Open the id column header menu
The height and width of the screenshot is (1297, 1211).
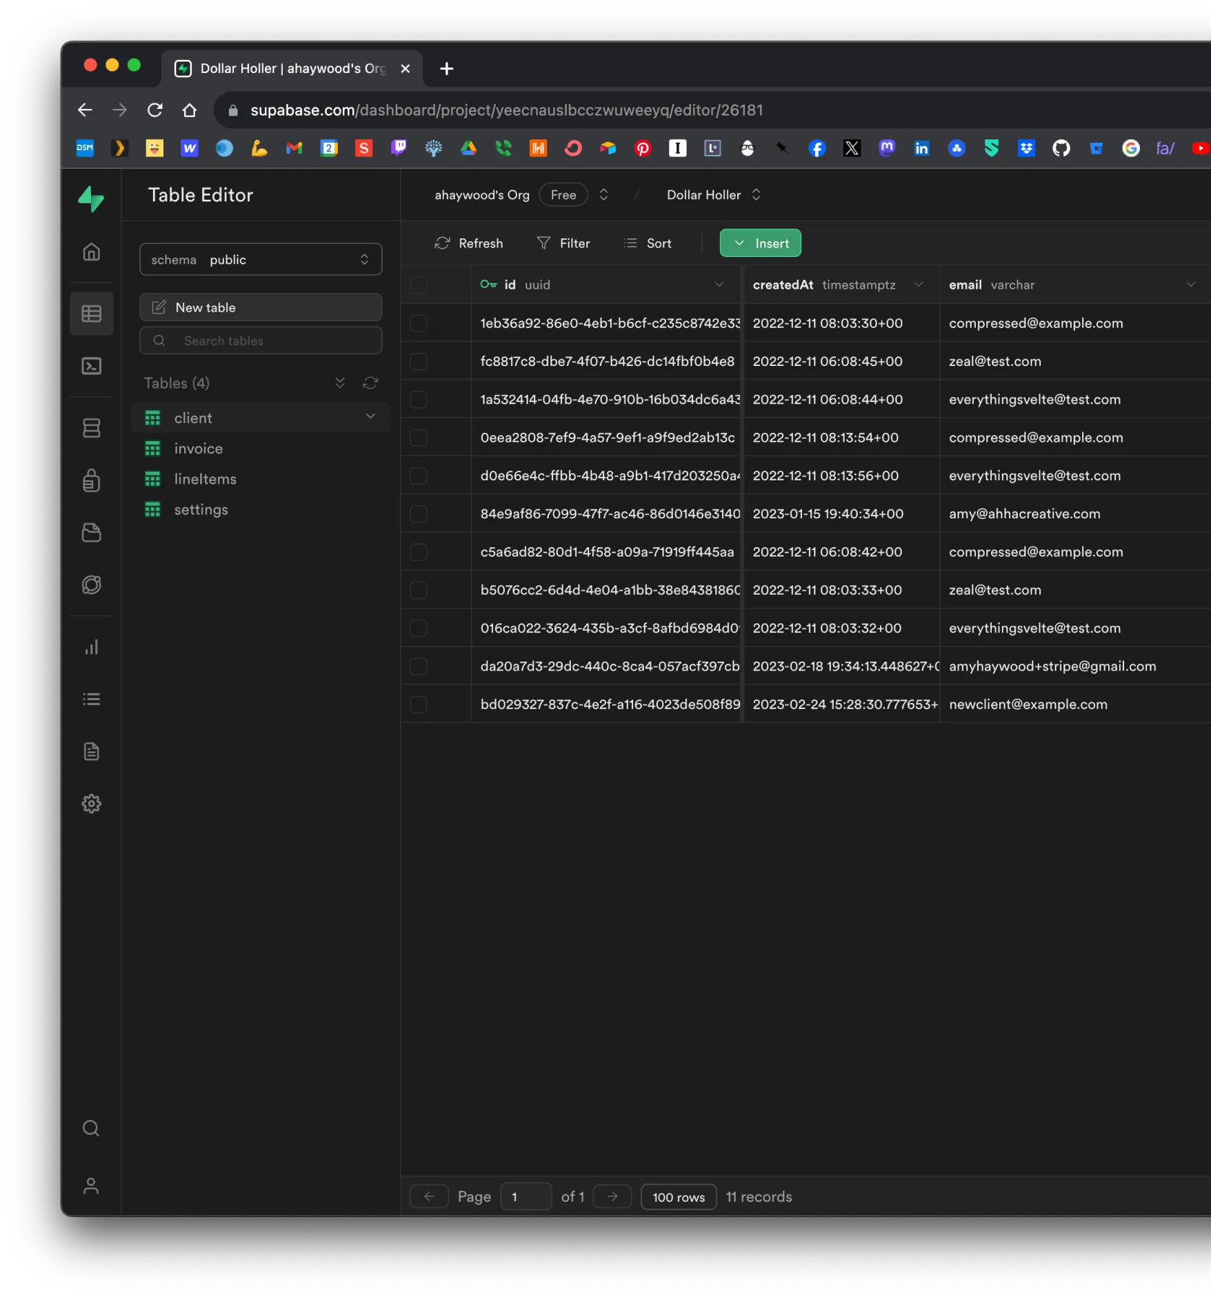coord(719,285)
